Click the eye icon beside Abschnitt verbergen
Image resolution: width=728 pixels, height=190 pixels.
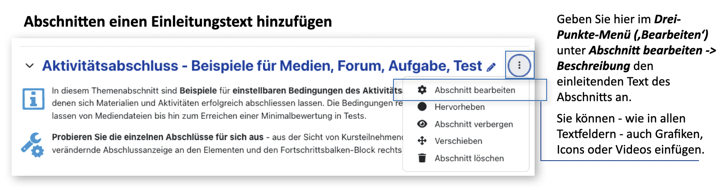pos(422,124)
